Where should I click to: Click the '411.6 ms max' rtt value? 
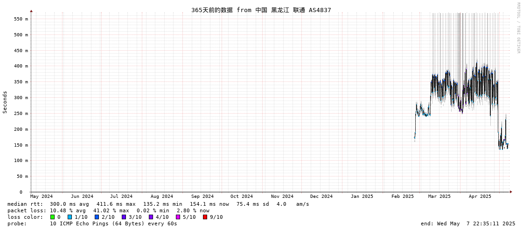(117, 204)
